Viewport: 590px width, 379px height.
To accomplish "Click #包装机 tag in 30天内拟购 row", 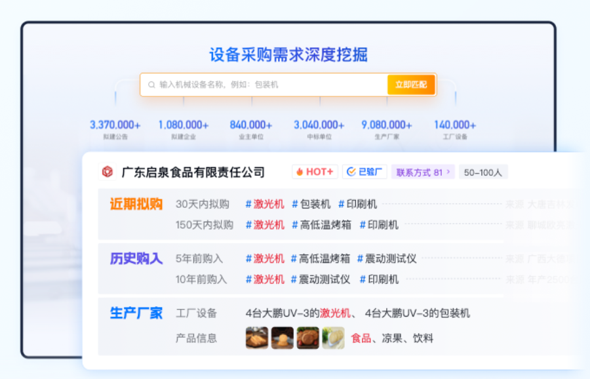I will (311, 204).
